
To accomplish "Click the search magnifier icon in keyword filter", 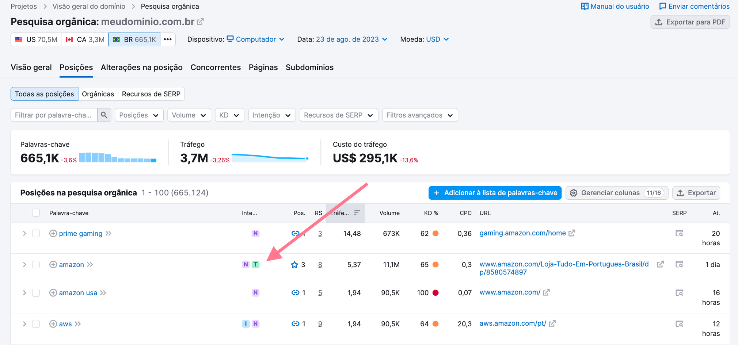I will click(x=104, y=115).
